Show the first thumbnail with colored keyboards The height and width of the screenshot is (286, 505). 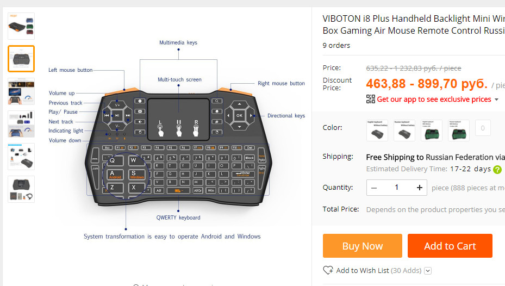[x=21, y=26]
